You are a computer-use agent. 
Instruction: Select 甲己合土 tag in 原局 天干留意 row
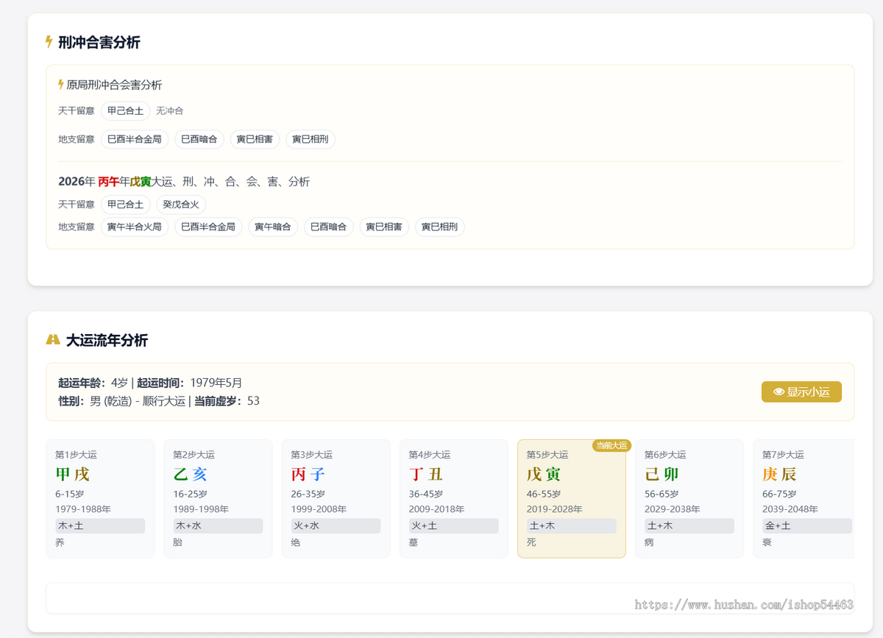(126, 111)
